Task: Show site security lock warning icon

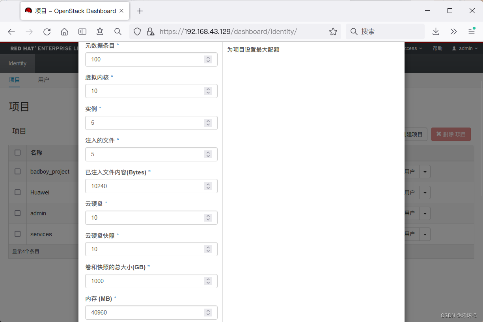Action: (x=150, y=31)
